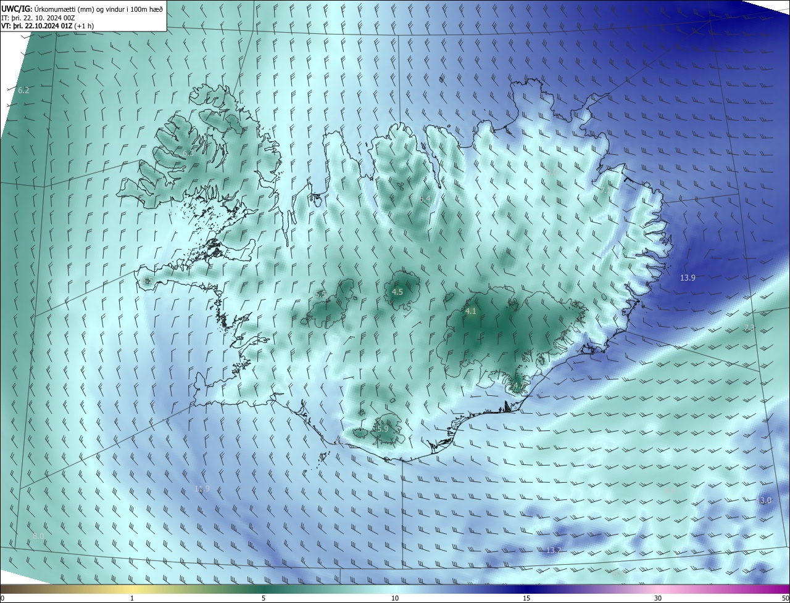Click the 7.3 value at the east edge

[749, 328]
